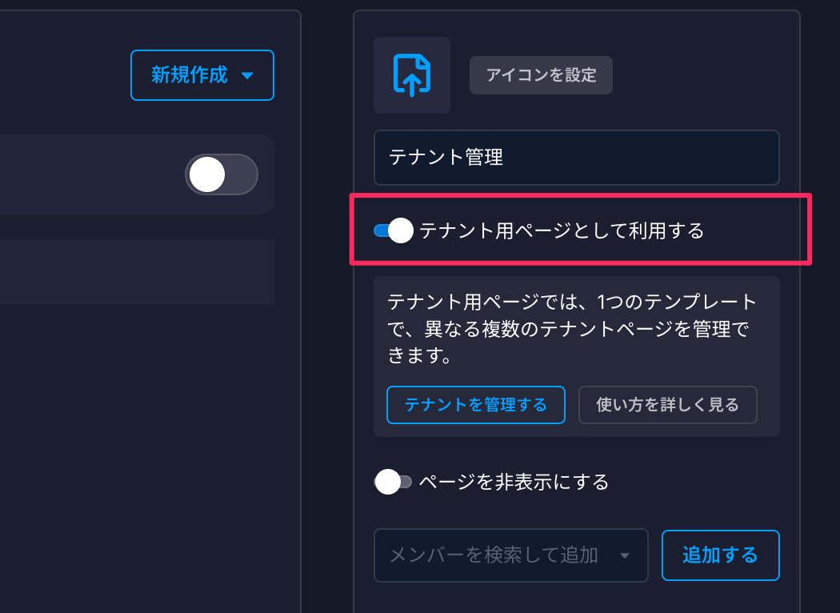This screenshot has height=613, width=840.
Task: Open the メンバーを検索して追加 combo box
Action: pos(510,555)
